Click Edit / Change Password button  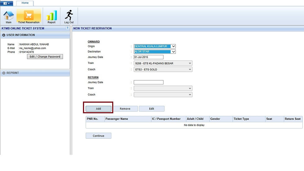pyautogui.click(x=45, y=56)
